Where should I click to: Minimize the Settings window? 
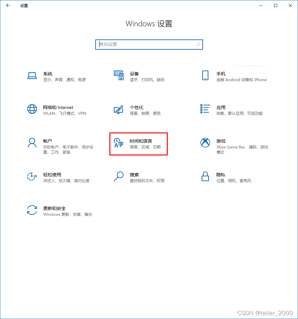pyautogui.click(x=261, y=5)
